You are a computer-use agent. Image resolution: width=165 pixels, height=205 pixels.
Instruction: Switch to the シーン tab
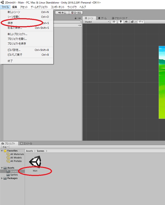tap(89, 18)
